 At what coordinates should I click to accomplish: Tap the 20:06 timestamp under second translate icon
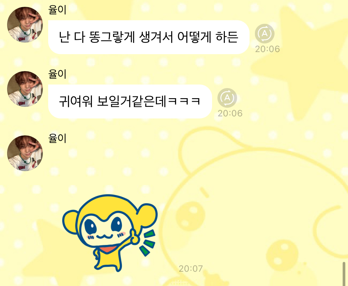pos(230,113)
